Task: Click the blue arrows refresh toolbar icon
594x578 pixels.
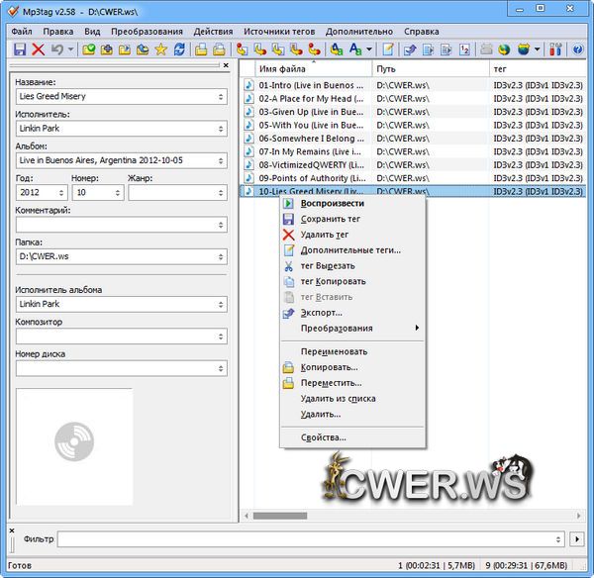Action: pyautogui.click(x=179, y=48)
